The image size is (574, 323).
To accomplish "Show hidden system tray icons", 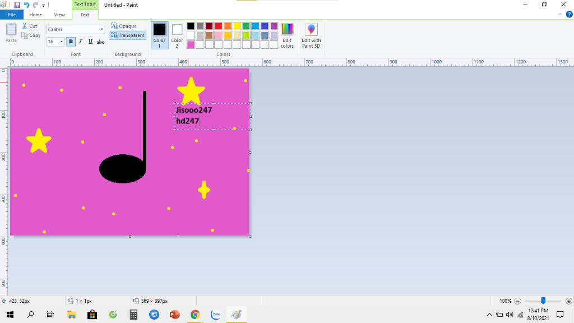I will point(489,315).
